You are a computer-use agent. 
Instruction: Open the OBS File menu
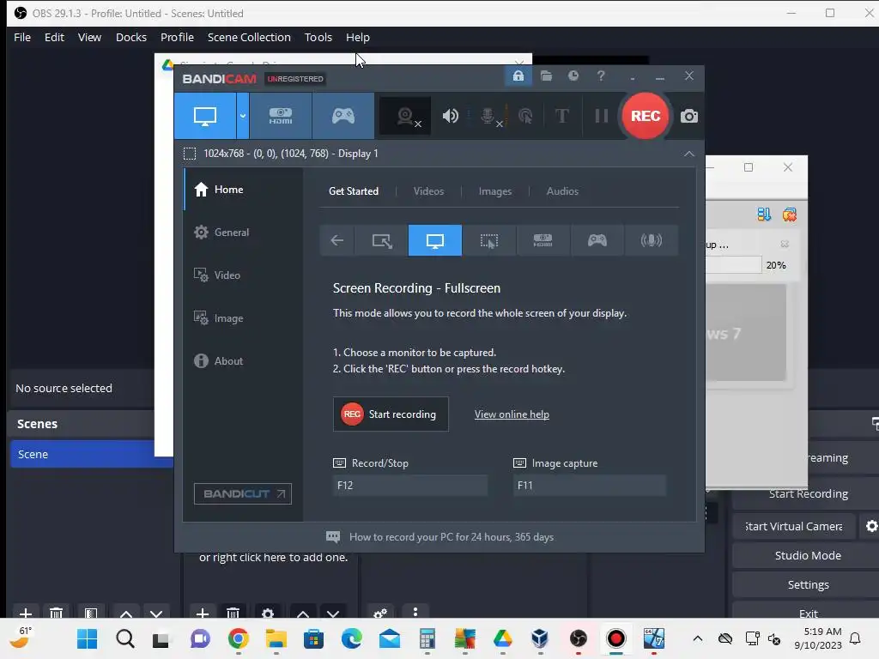[22, 37]
